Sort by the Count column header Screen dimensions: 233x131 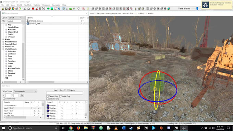pos(82,18)
